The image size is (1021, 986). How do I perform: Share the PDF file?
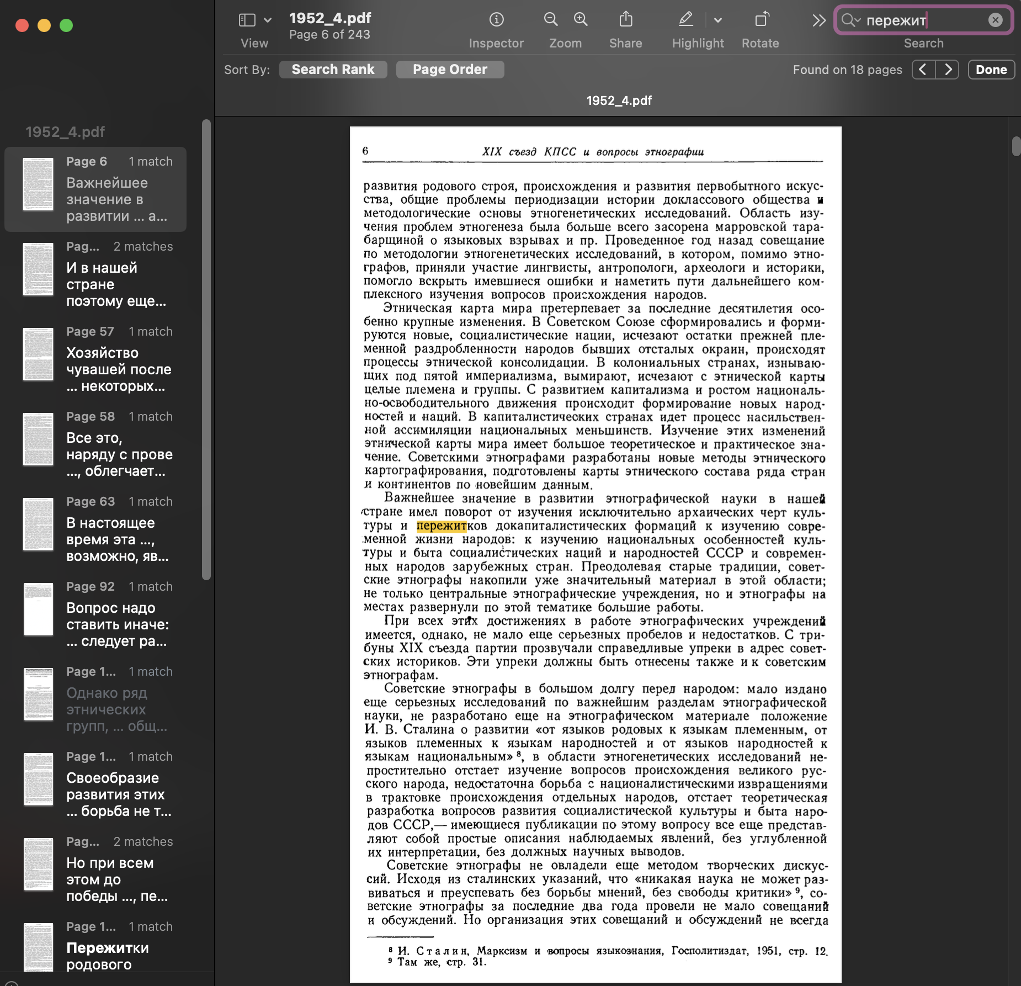coord(625,20)
